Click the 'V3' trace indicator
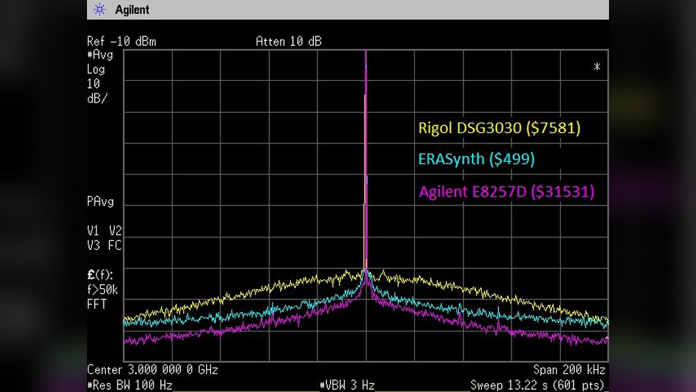This screenshot has height=392, width=696. coord(93,246)
